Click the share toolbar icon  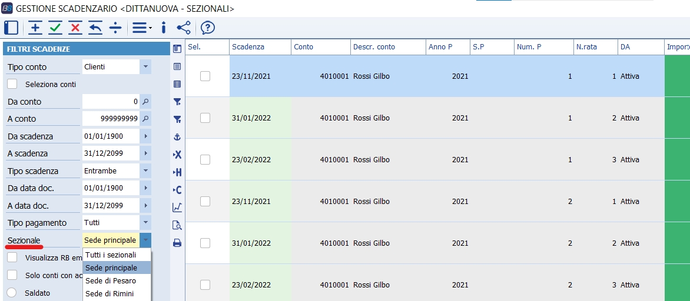184,28
